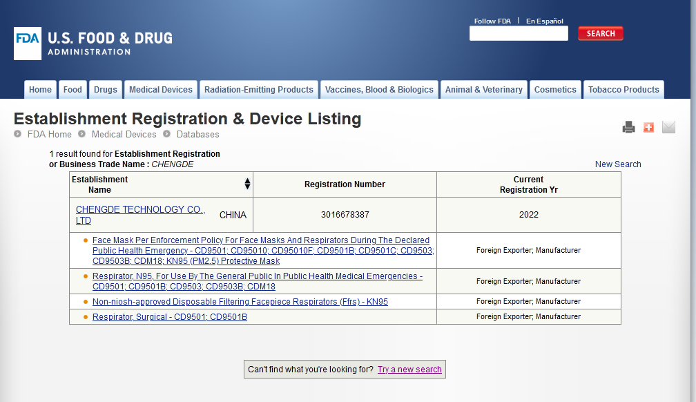Open the Food tab
This screenshot has height=402, width=696.
click(x=72, y=89)
